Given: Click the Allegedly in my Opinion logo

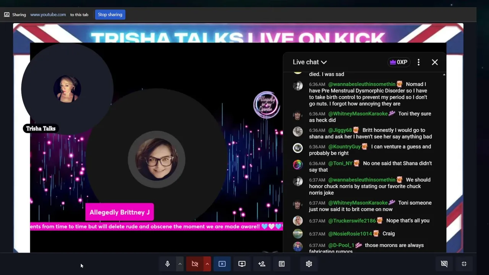Looking at the screenshot, I should (267, 104).
